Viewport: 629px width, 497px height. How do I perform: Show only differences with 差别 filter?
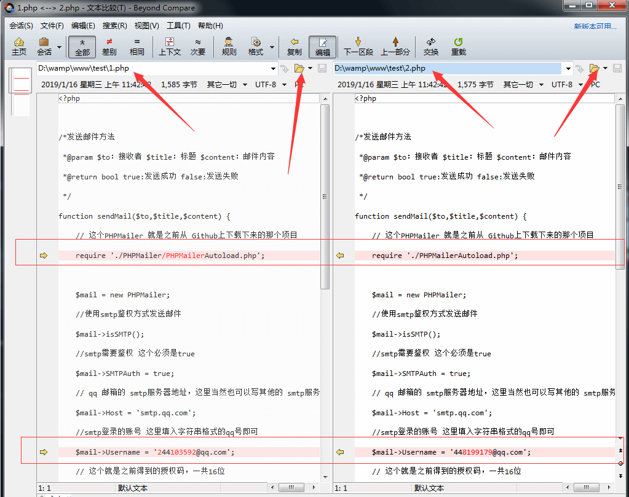tap(109, 46)
